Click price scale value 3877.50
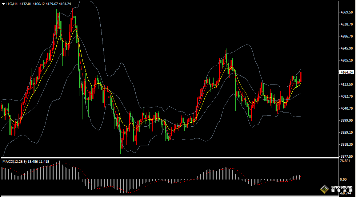Screen dimensions: 356x197 pyautogui.click(x=347, y=157)
